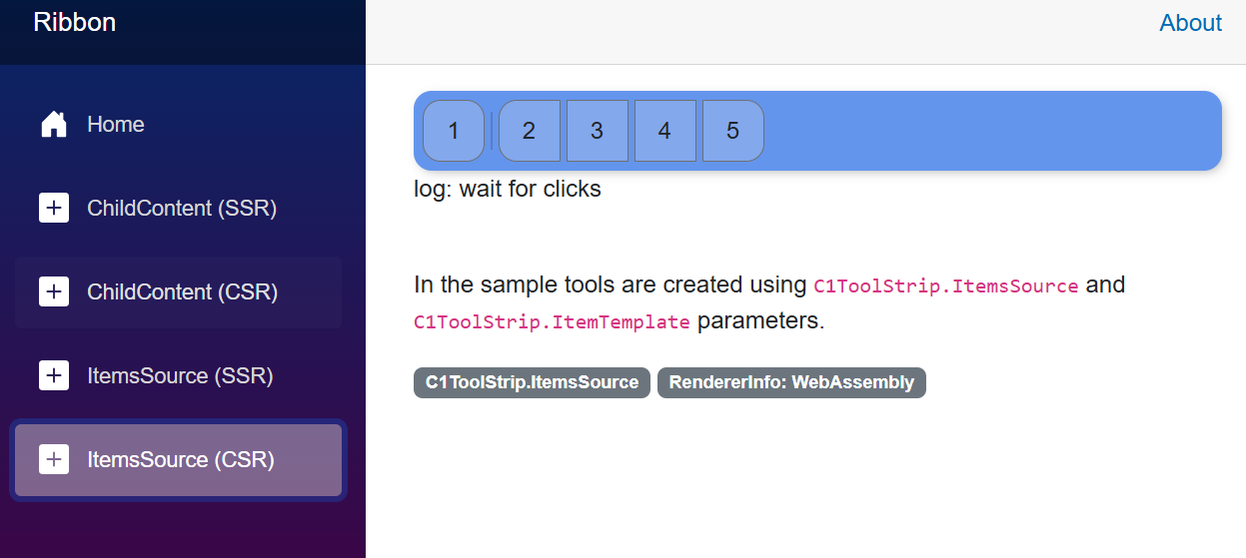Image resolution: width=1246 pixels, height=558 pixels.
Task: Click the C1ToolStrip.ItemTemplate code text
Action: [x=552, y=322]
